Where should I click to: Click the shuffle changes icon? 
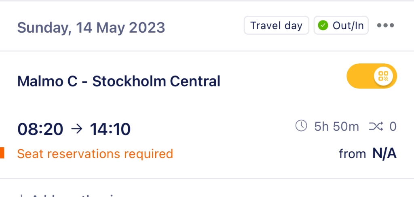coord(376,127)
